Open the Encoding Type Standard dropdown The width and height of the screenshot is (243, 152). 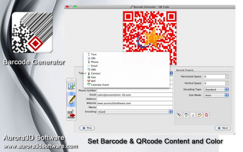click(216, 89)
